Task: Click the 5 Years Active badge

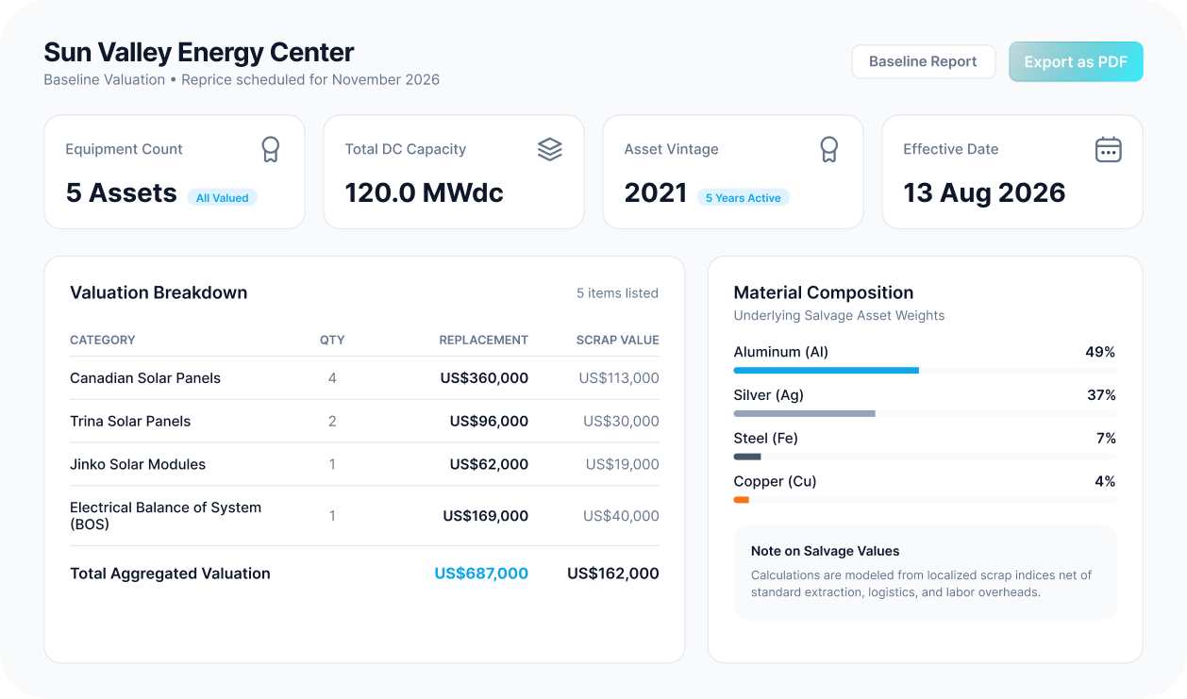Action: tap(744, 198)
